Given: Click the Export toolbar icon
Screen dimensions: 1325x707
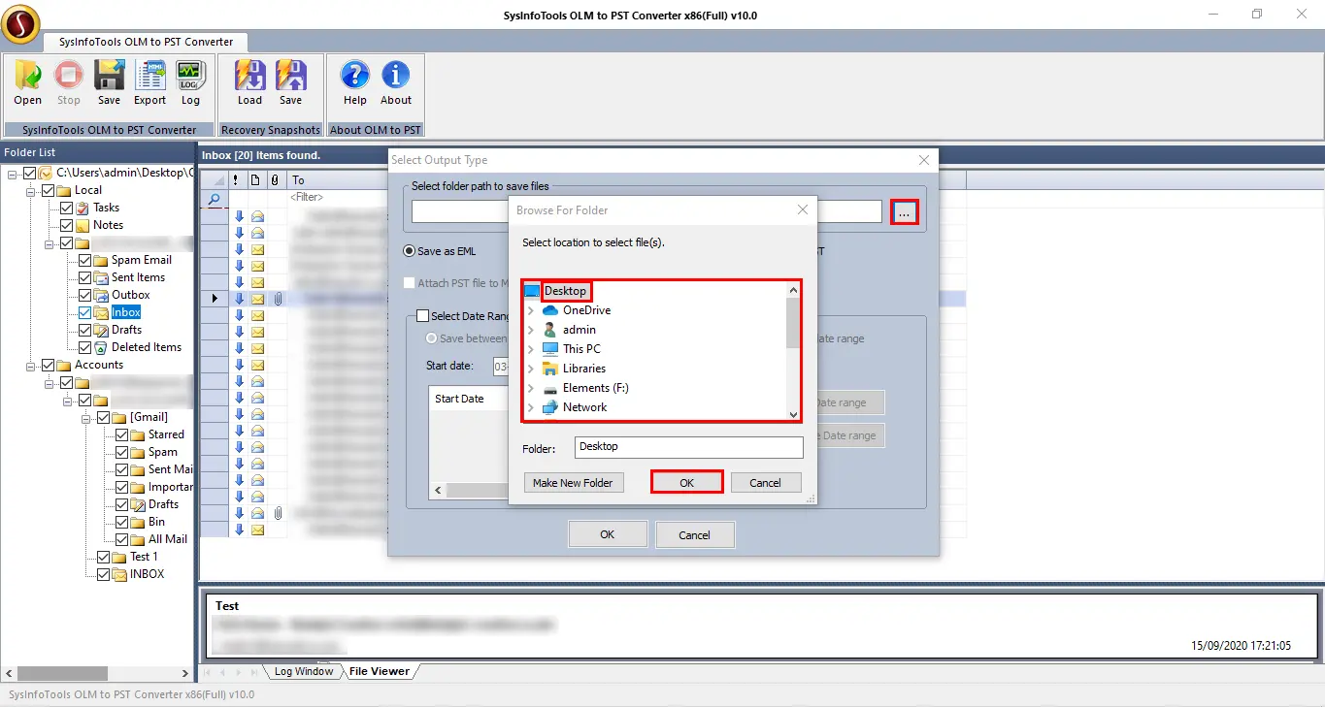Looking at the screenshot, I should [149, 77].
